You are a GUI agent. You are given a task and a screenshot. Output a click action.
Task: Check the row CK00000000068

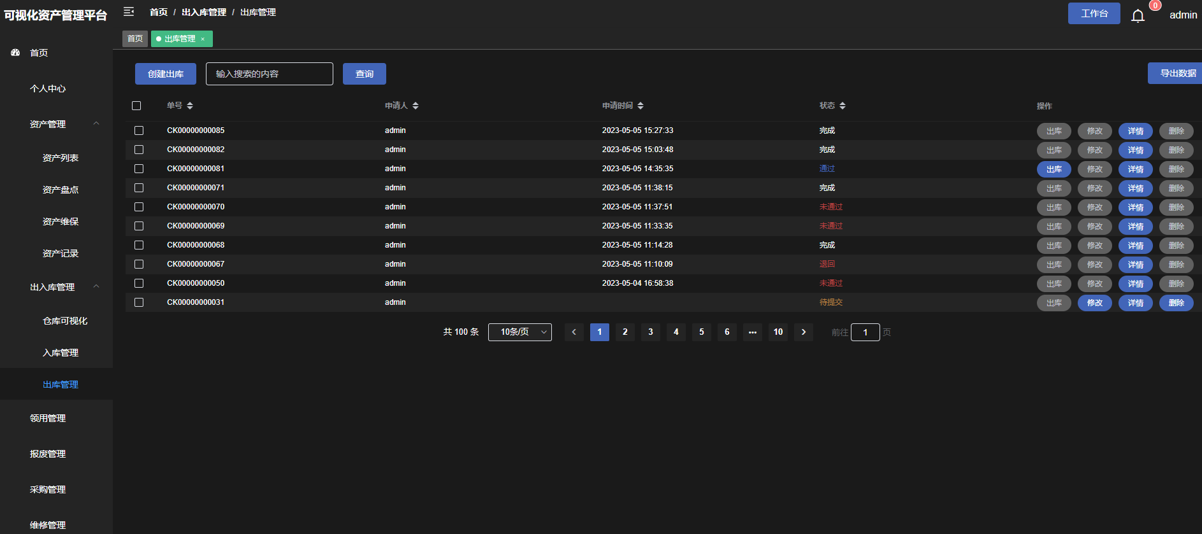(139, 245)
